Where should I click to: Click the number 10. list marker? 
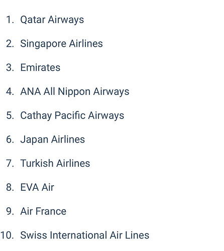pyautogui.click(x=7, y=235)
